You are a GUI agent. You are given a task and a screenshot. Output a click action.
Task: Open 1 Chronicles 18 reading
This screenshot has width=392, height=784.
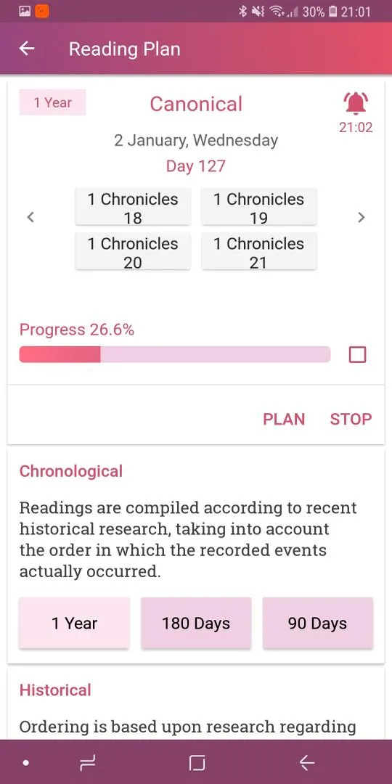click(133, 206)
